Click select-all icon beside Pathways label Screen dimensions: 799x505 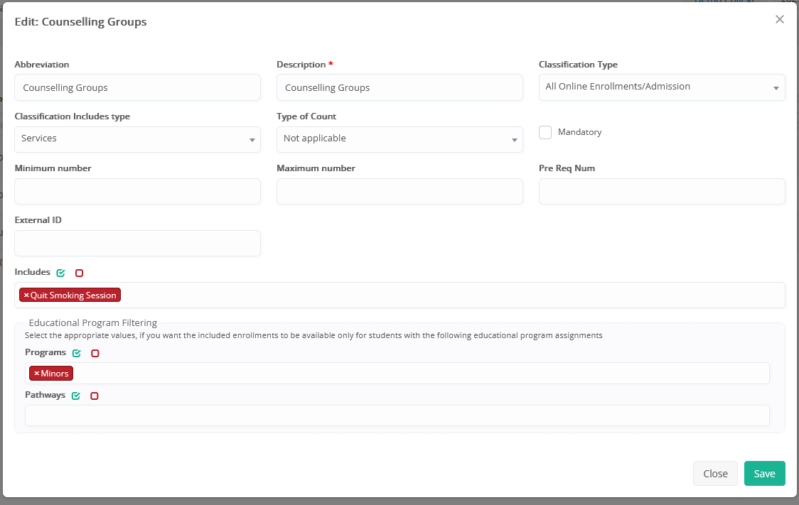pos(76,396)
